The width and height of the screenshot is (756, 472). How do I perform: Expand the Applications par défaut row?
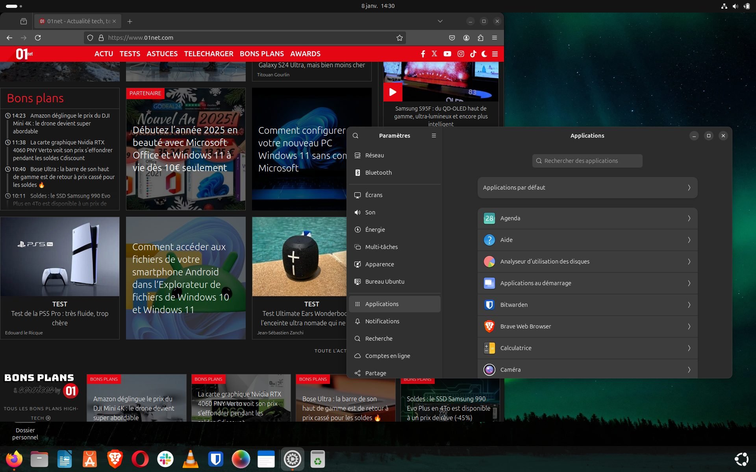tap(587, 188)
